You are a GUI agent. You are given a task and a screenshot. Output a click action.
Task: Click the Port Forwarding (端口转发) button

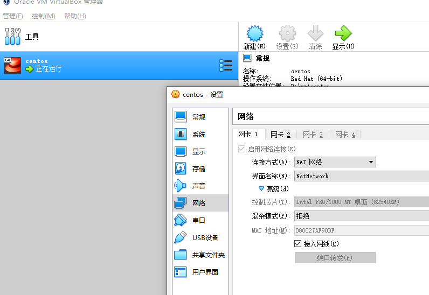(335, 258)
